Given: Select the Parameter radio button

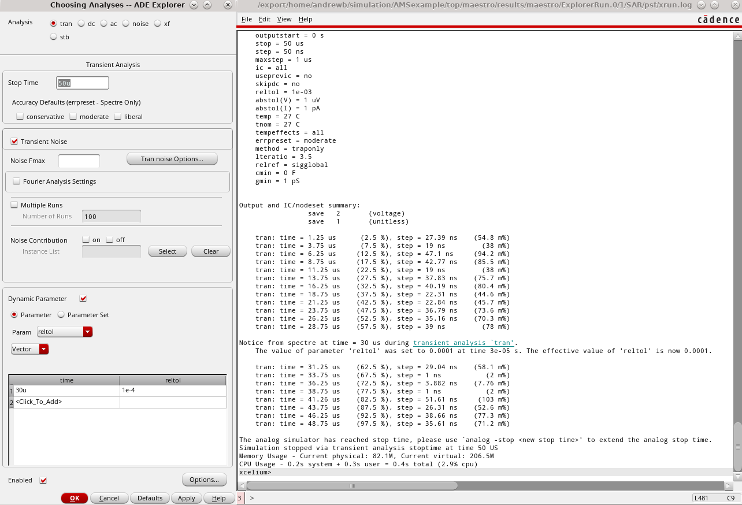Looking at the screenshot, I should [14, 315].
